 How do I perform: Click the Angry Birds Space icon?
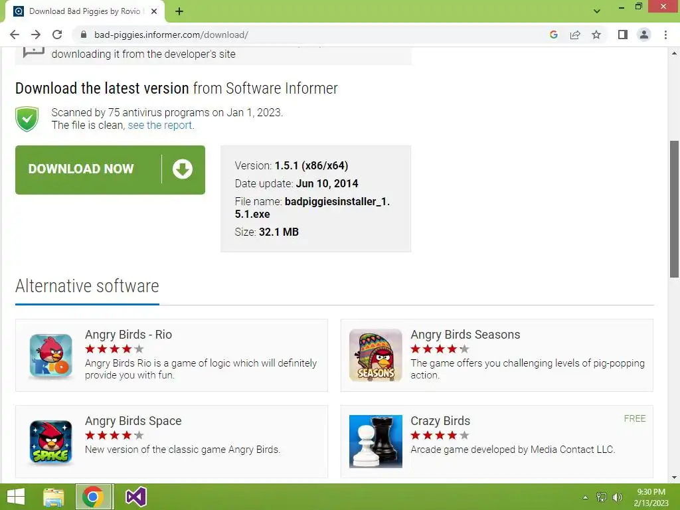(x=50, y=442)
